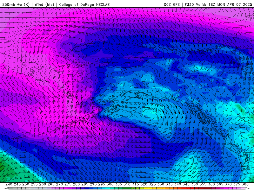Click legend value "375"
254x190 pixels.
click(x=237, y=184)
